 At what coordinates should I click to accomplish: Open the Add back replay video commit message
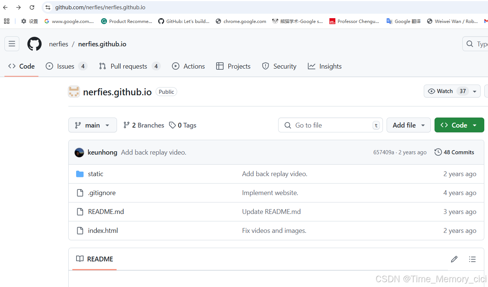154,152
